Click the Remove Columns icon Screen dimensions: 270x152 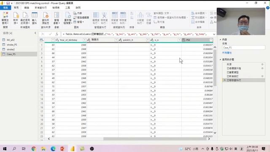[x=104, y=18]
